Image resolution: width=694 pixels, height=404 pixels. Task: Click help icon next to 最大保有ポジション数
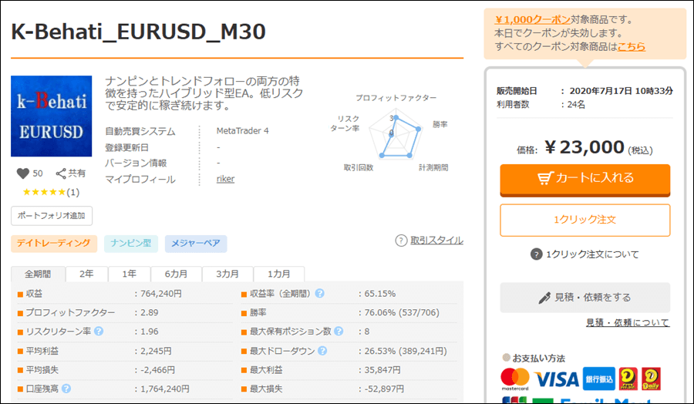click(x=339, y=332)
